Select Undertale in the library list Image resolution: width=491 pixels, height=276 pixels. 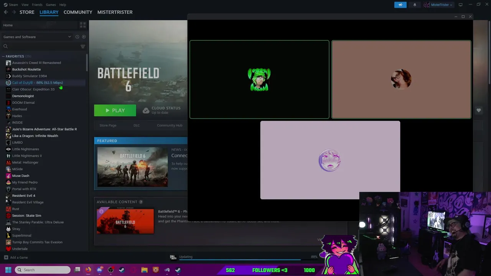[20, 249]
